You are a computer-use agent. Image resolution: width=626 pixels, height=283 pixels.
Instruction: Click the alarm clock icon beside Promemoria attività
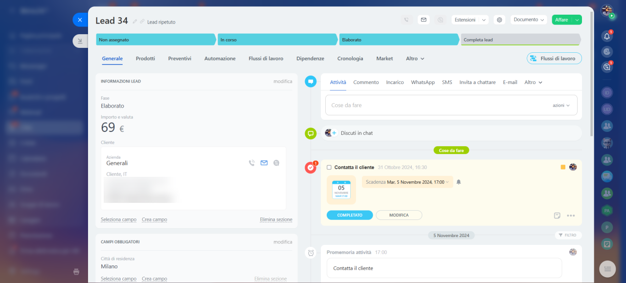pyautogui.click(x=311, y=253)
